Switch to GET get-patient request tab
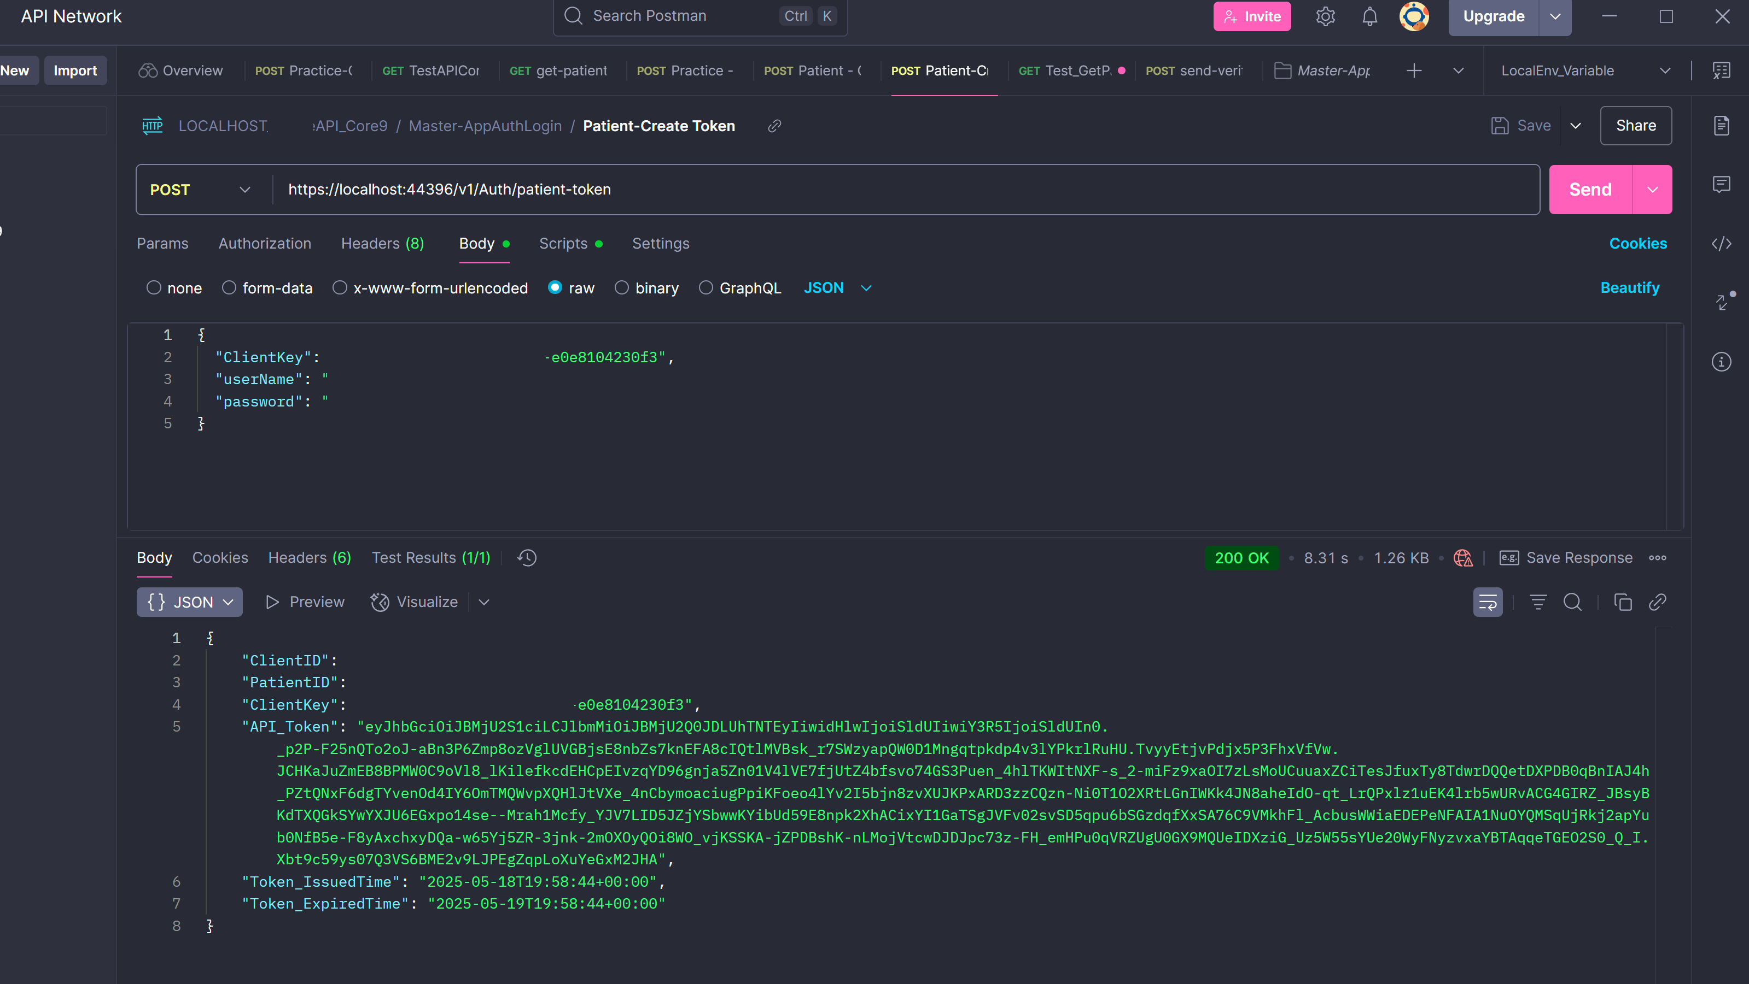The height and width of the screenshot is (984, 1749). coord(558,70)
